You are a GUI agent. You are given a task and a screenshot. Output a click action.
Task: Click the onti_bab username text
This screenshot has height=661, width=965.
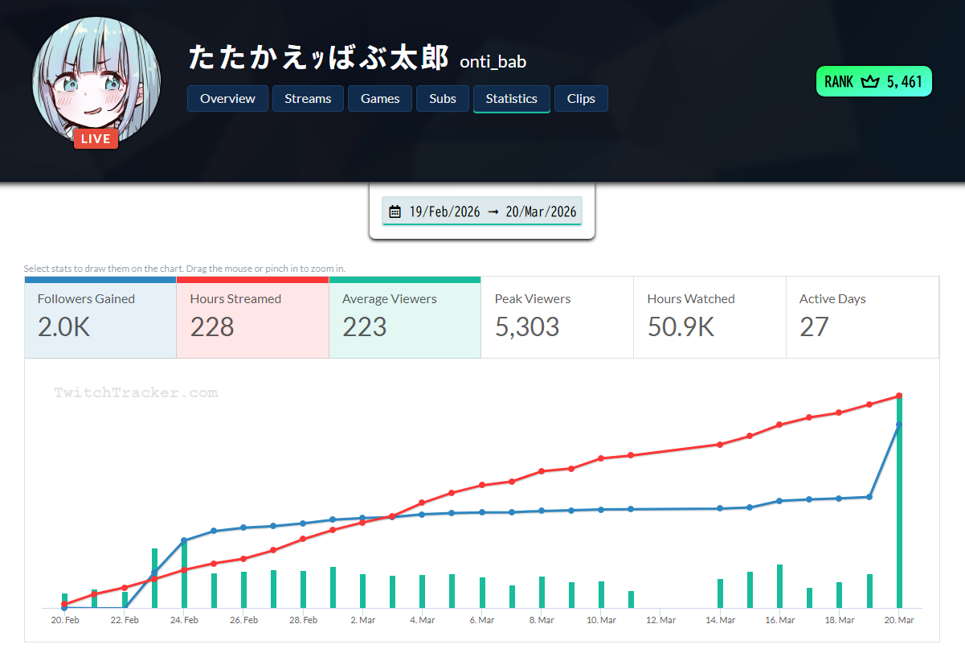click(493, 62)
